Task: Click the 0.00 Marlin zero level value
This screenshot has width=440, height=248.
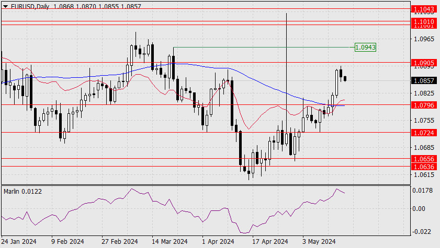Action: point(419,209)
